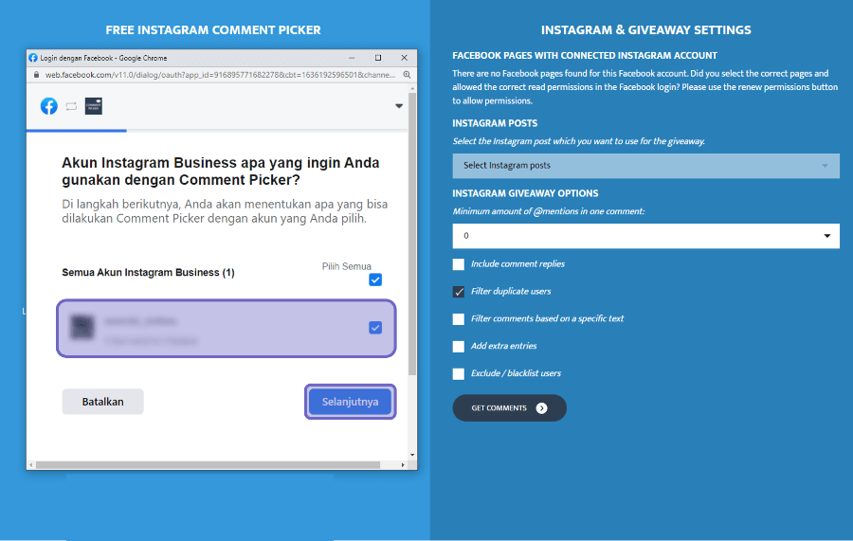853x541 pixels.
Task: Click the Batalkan button
Action: 102,402
